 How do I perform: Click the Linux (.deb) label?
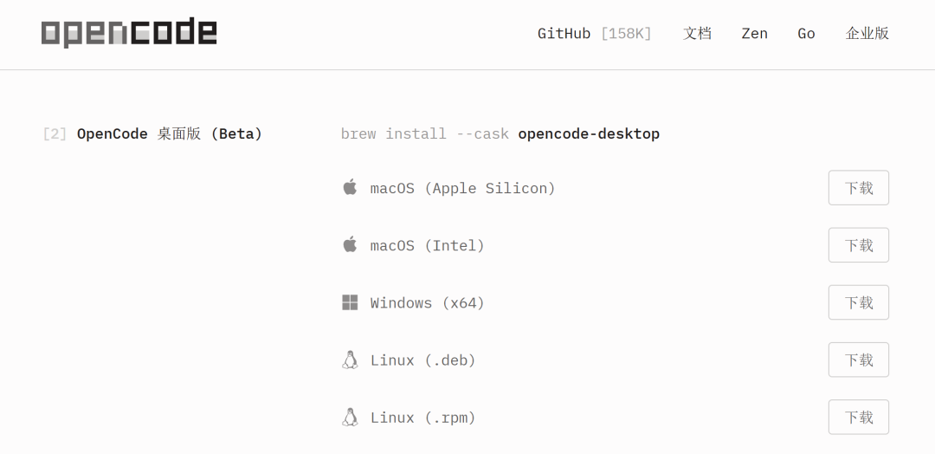[422, 360]
